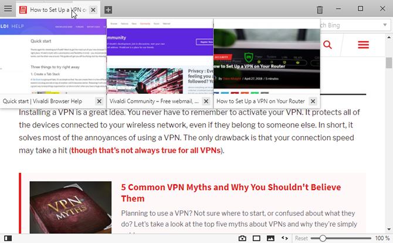
Task: Reset the page zoom level
Action: coord(301,238)
